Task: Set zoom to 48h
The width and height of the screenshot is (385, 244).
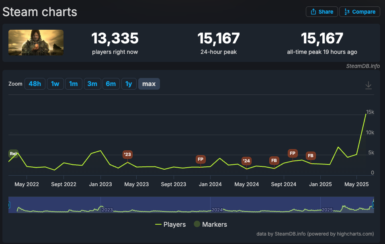Action: coord(35,84)
